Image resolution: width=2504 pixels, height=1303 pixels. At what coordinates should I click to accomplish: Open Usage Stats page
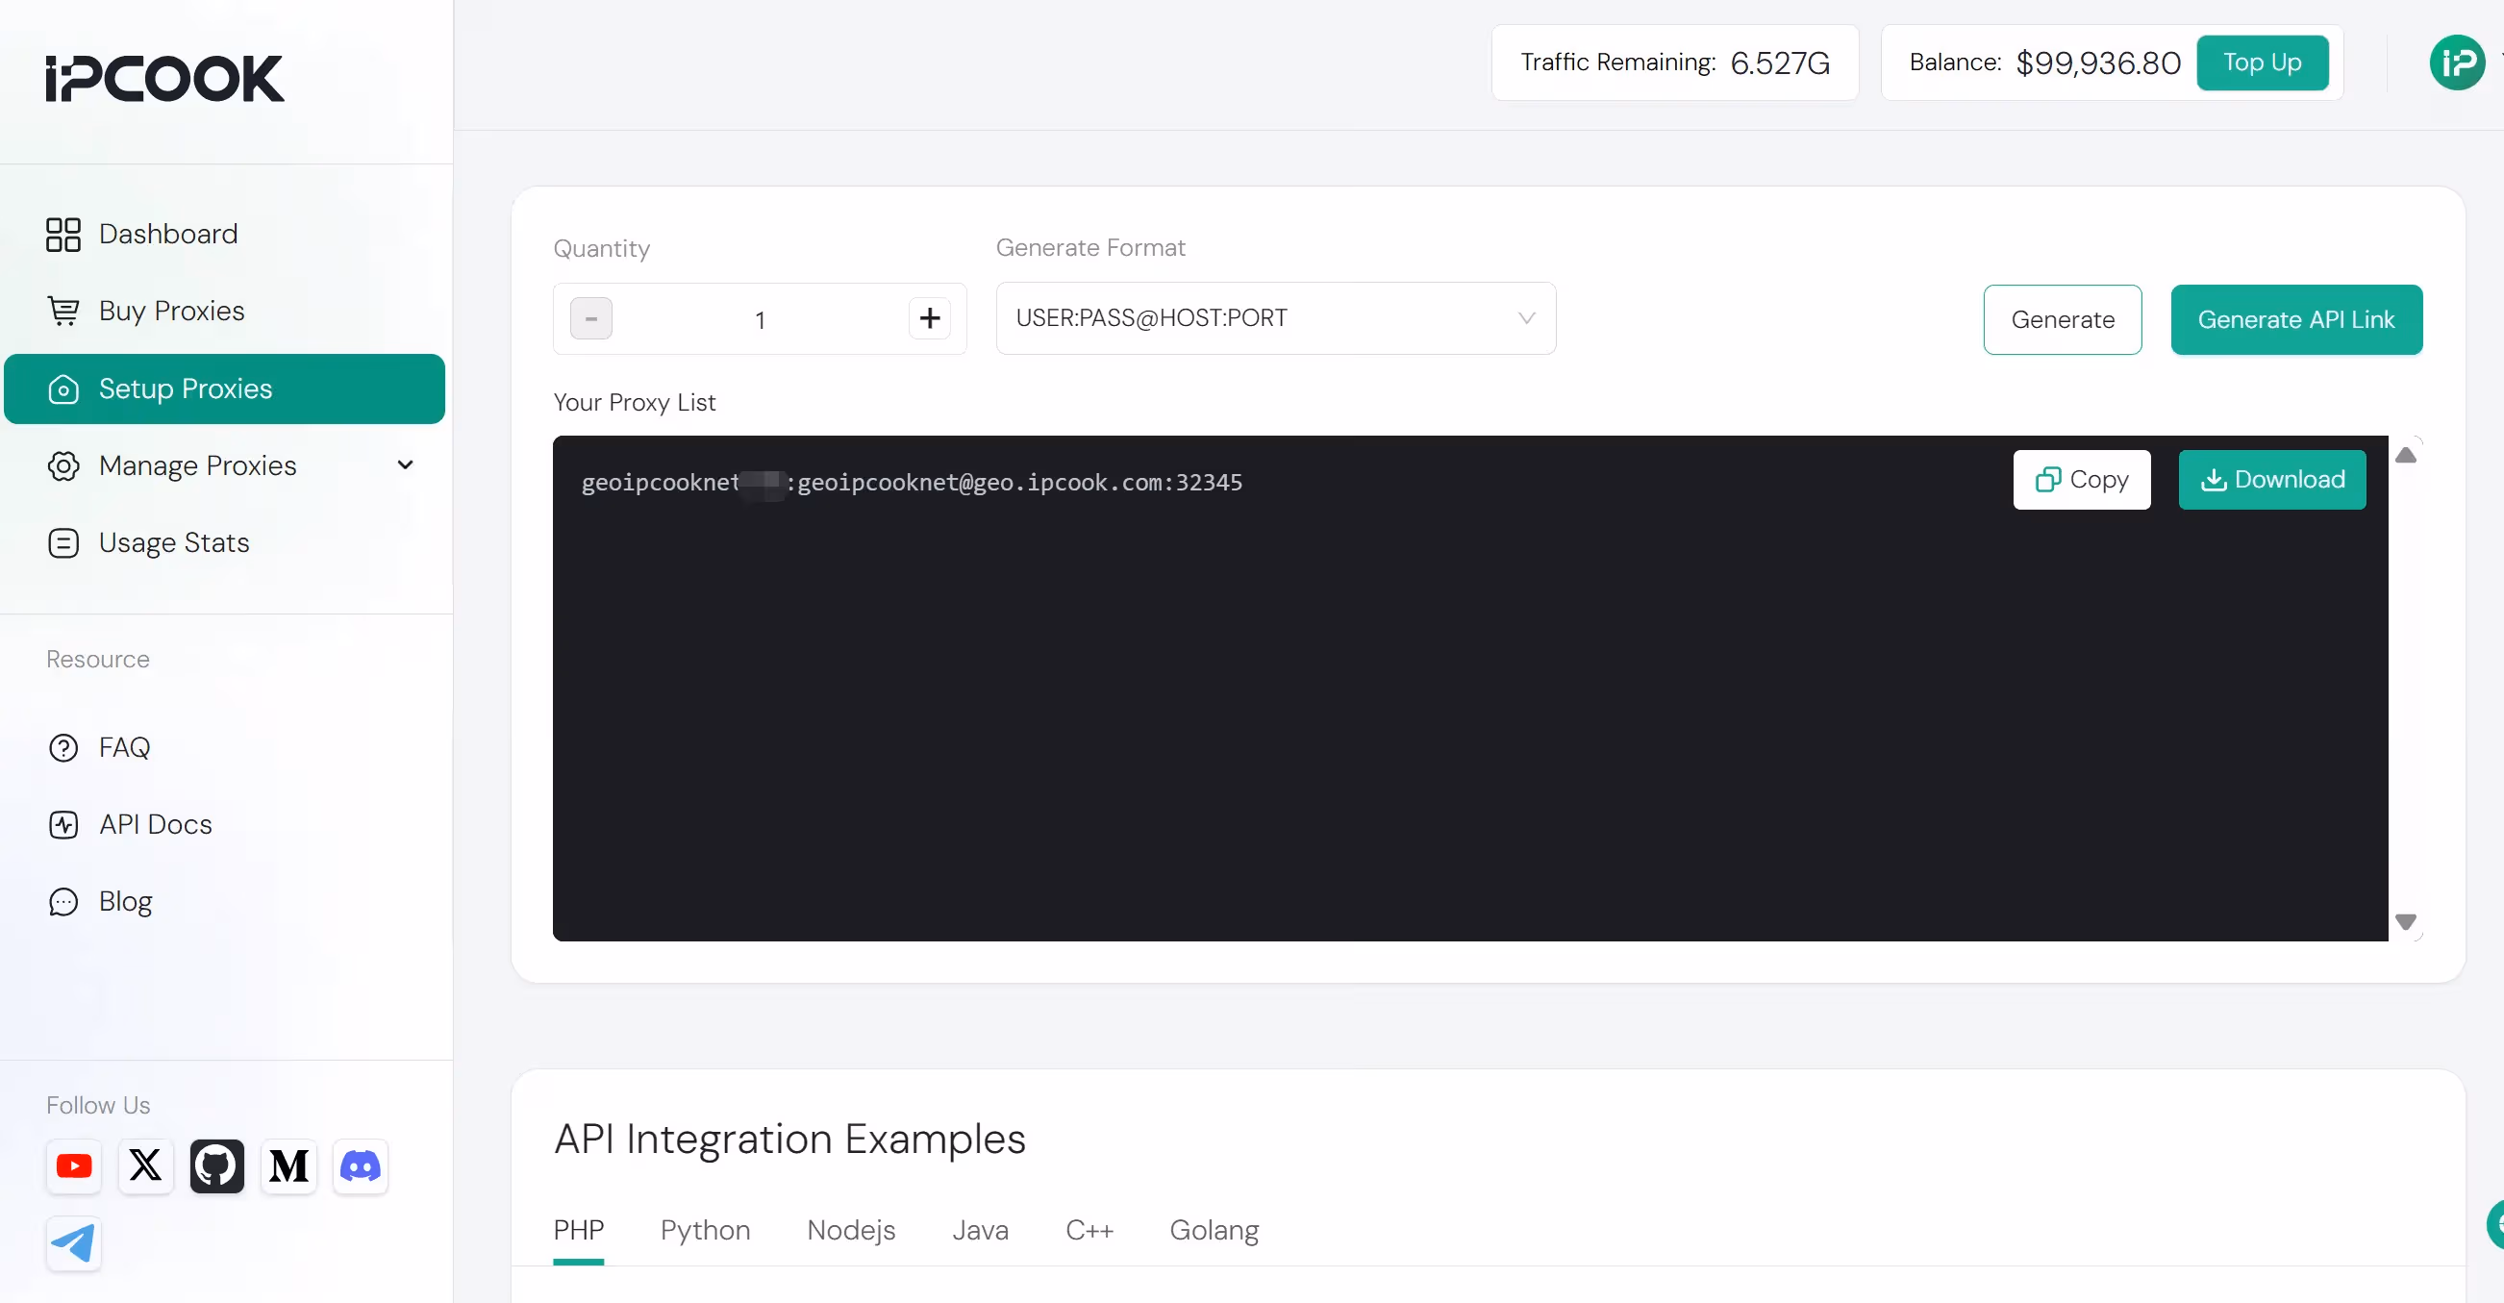[174, 542]
